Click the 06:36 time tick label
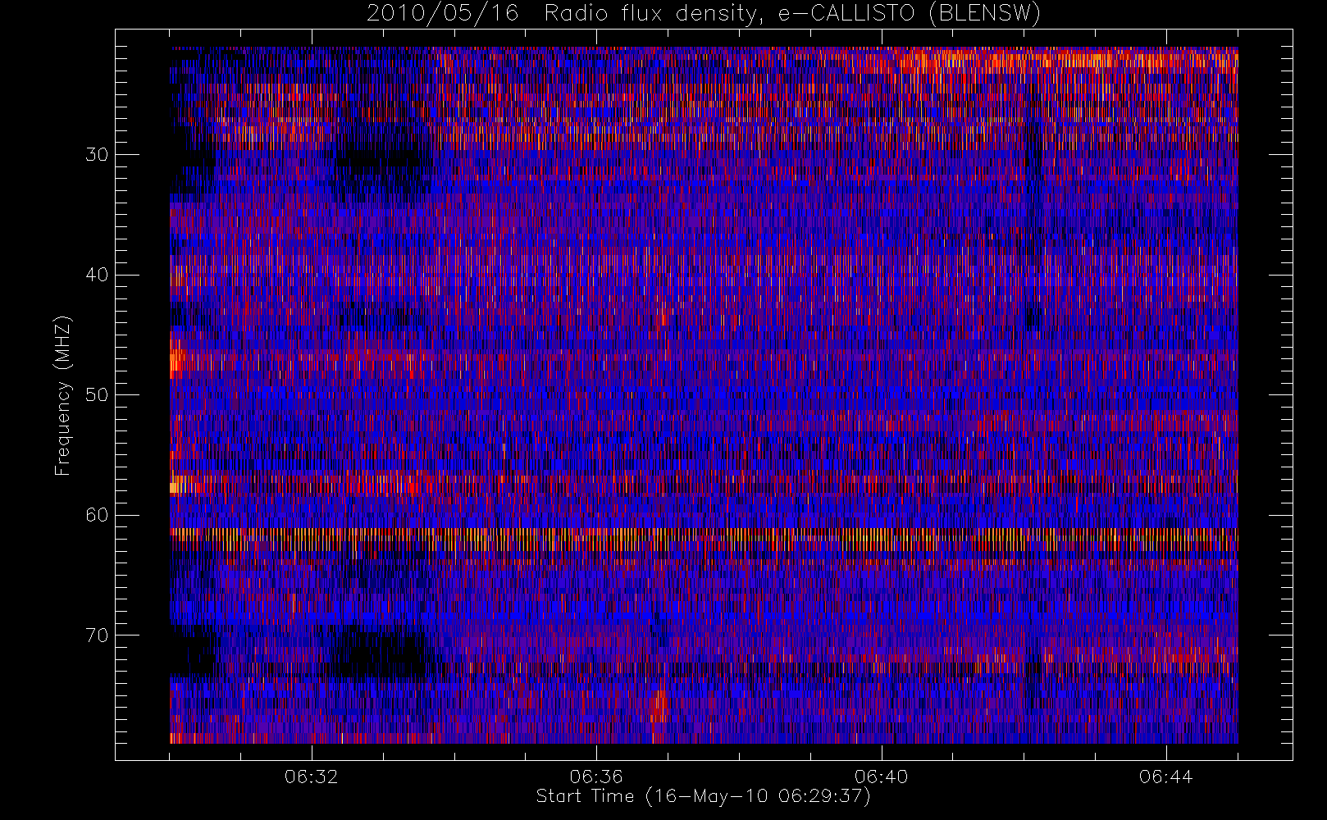1327x820 pixels. (x=596, y=777)
